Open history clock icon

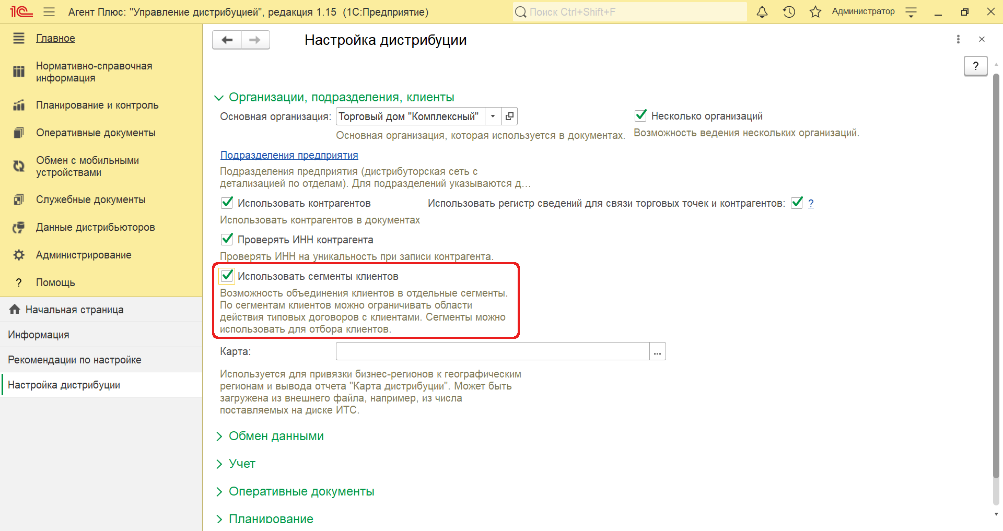tap(789, 11)
